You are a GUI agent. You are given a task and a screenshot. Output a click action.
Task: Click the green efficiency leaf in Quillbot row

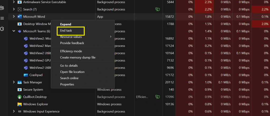pyautogui.click(x=157, y=97)
